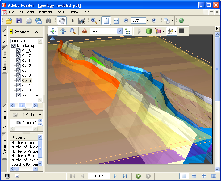Select the 3D Zoom tool
The image size is (221, 181).
73,31
